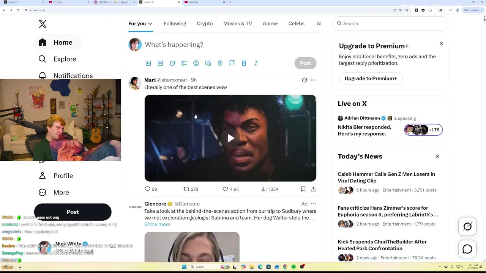The width and height of the screenshot is (486, 273).
Task: Tag a location in the composer
Action: tap(220, 63)
